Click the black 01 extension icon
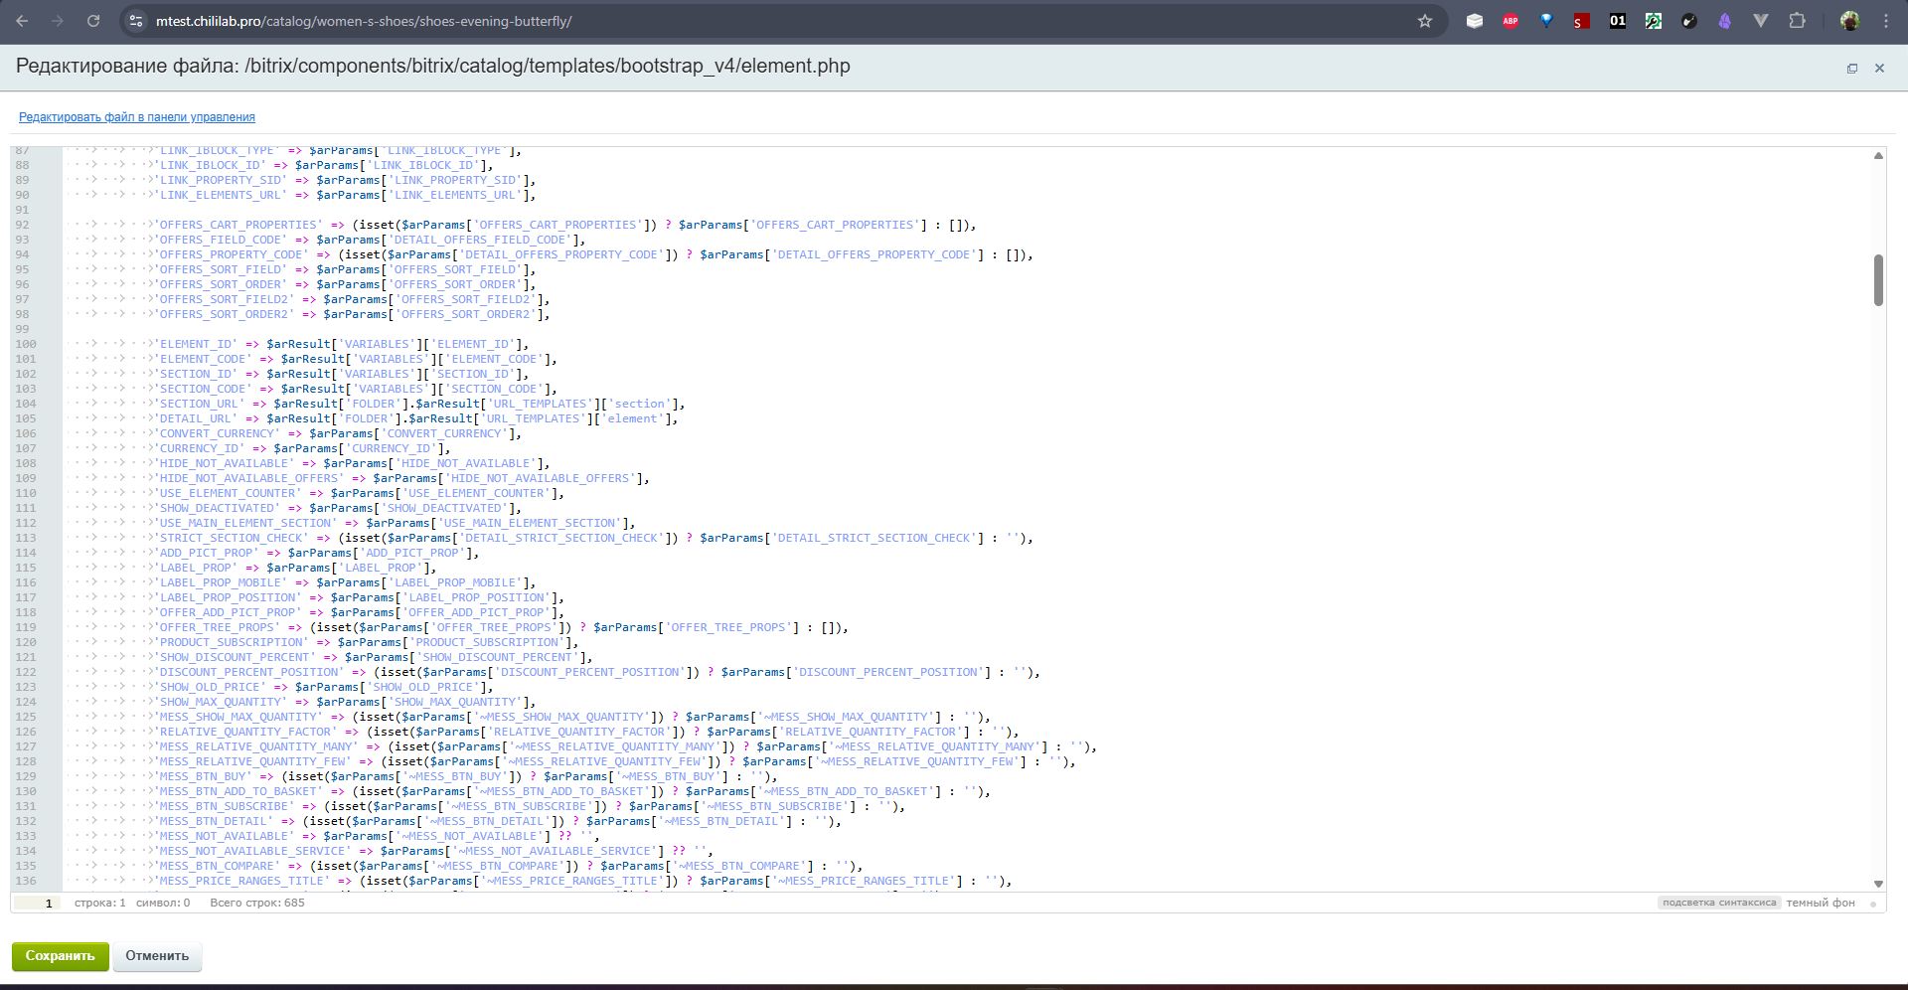Screen dimensions: 1908x990 [1617, 21]
